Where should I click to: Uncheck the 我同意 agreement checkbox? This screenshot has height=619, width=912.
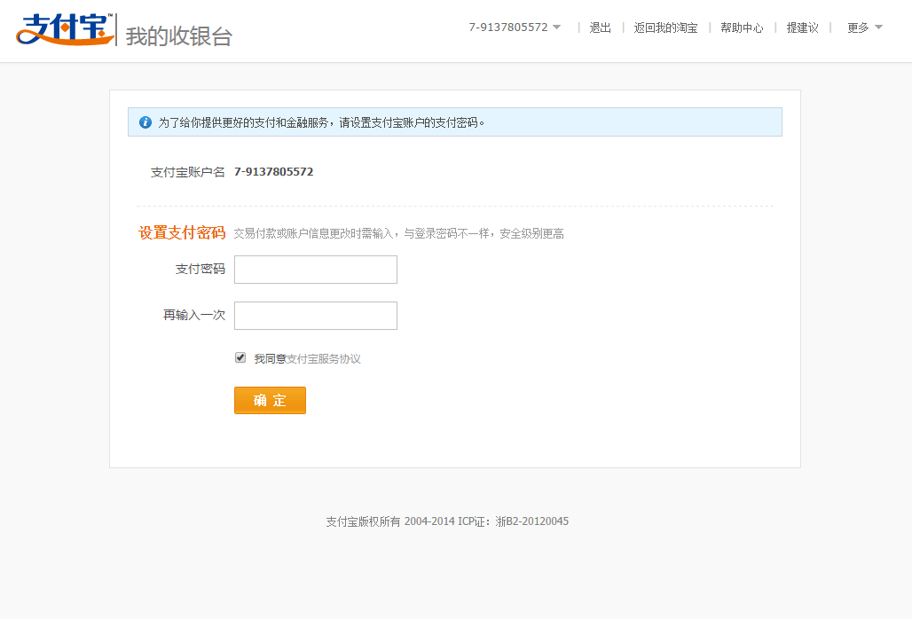click(x=240, y=357)
